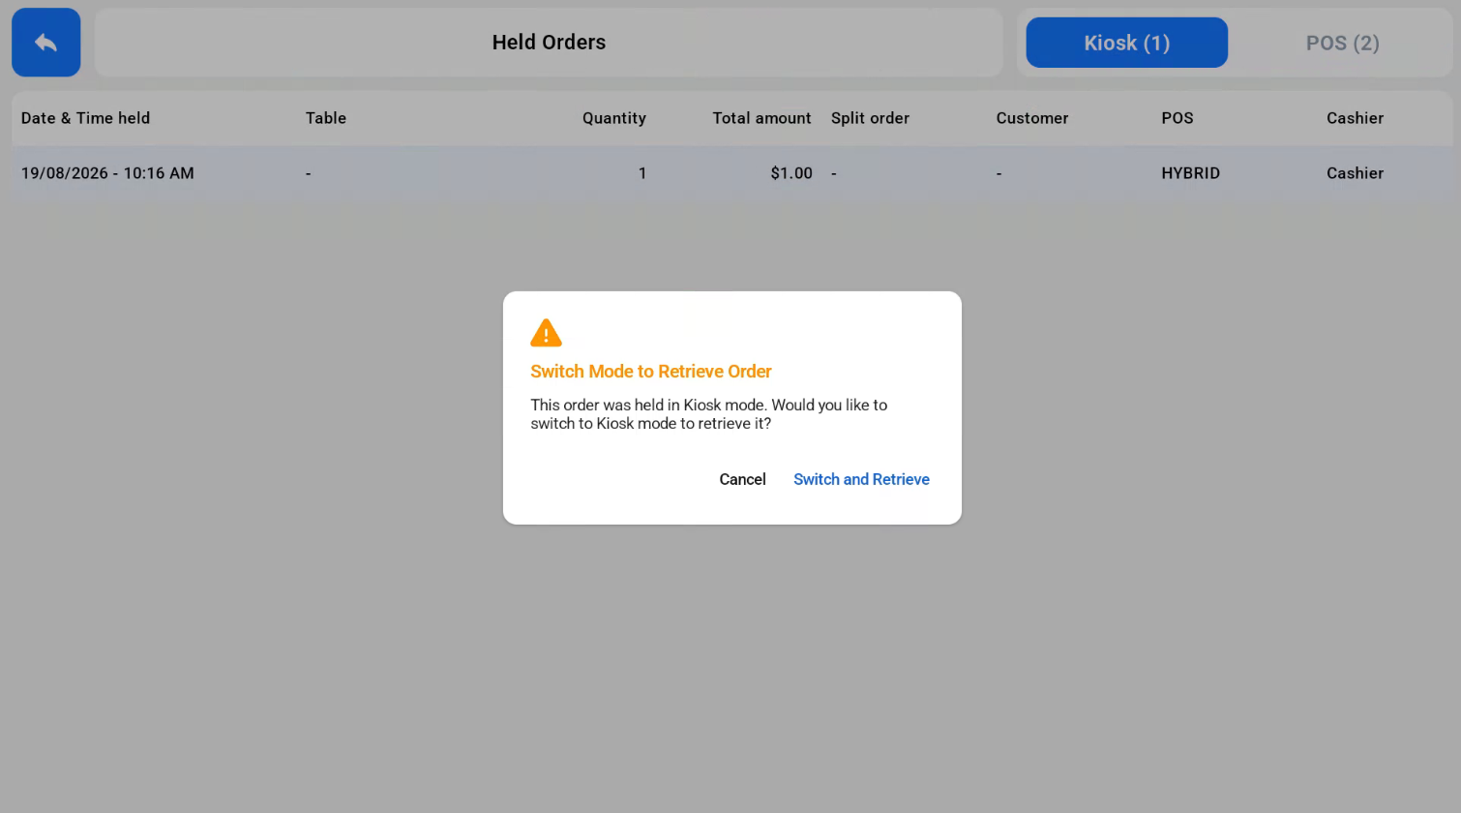Viewport: 1461px width, 813px height.
Task: Click the Cashier column header
Action: click(x=1355, y=118)
